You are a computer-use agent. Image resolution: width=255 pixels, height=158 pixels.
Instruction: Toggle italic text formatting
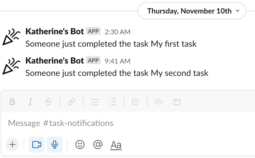(30, 102)
